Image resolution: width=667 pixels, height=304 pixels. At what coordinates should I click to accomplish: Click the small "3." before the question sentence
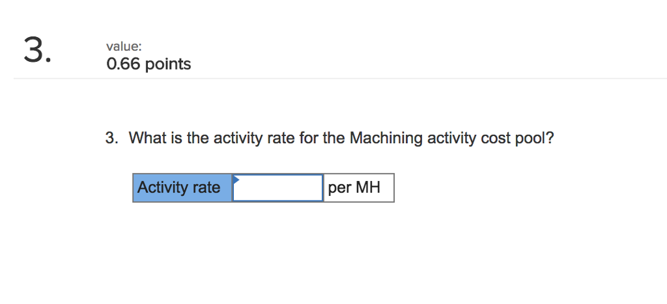pos(113,138)
